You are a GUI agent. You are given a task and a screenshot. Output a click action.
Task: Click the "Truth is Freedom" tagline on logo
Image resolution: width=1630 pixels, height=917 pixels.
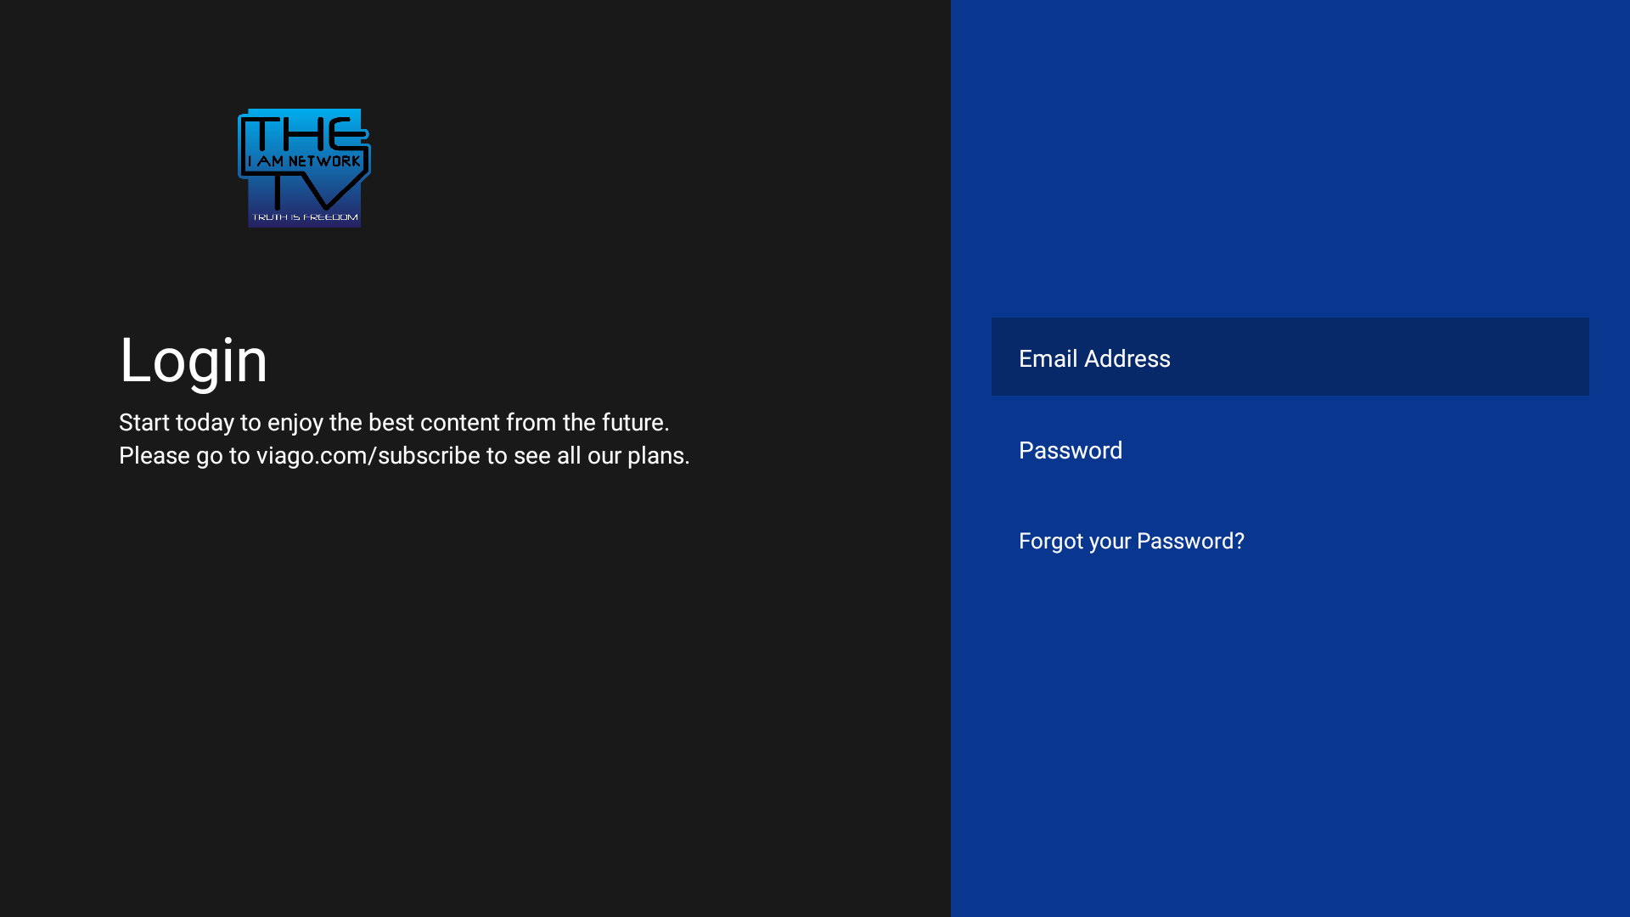pos(305,217)
